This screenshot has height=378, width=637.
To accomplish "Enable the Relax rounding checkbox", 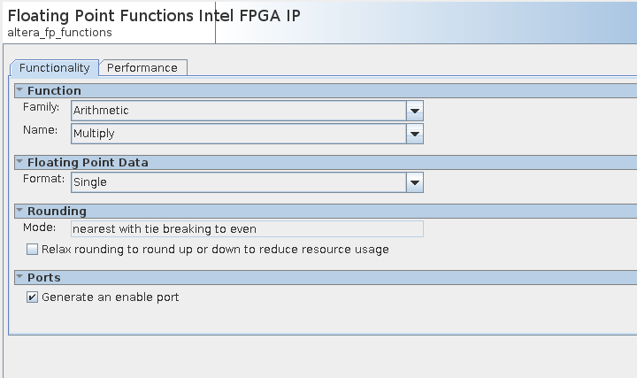I will coord(33,250).
